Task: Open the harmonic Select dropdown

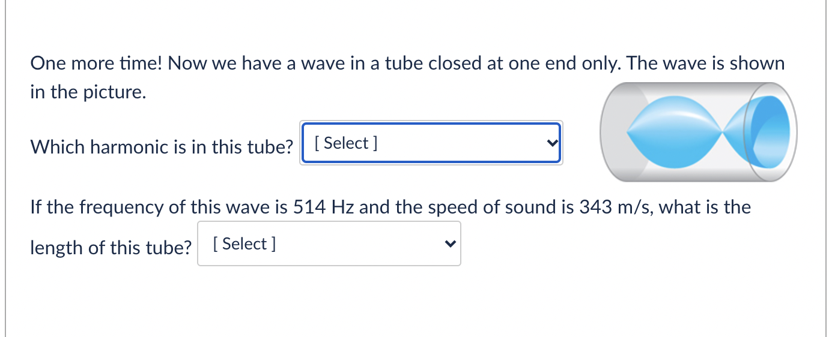Action: (431, 143)
